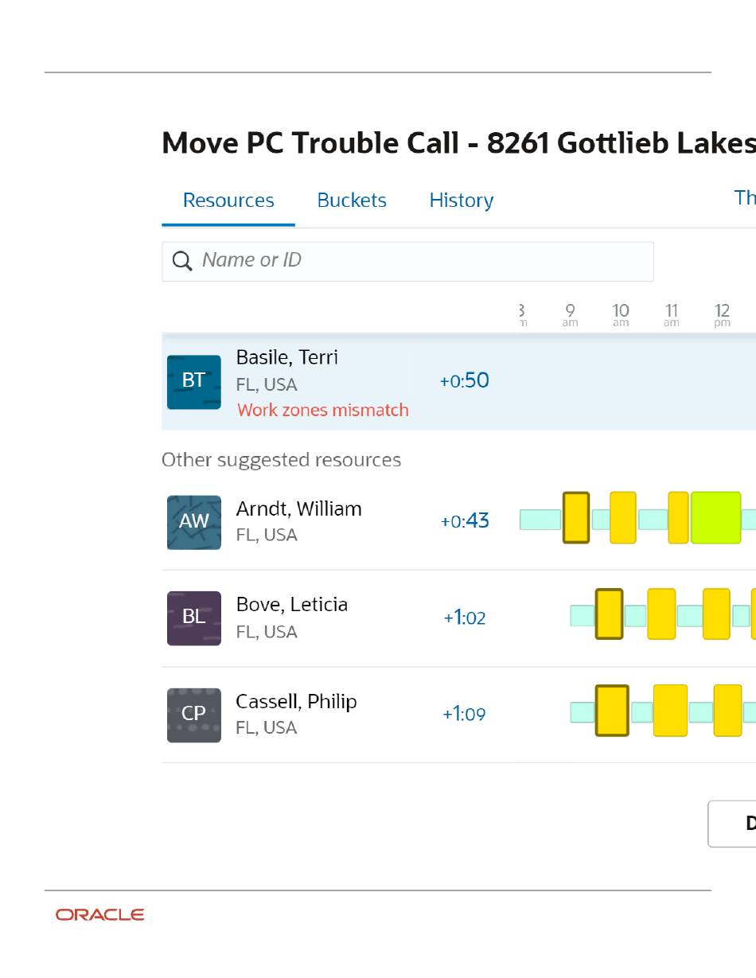Select resource name Arndt, William
The width and height of the screenshot is (756, 978).
coord(299,509)
